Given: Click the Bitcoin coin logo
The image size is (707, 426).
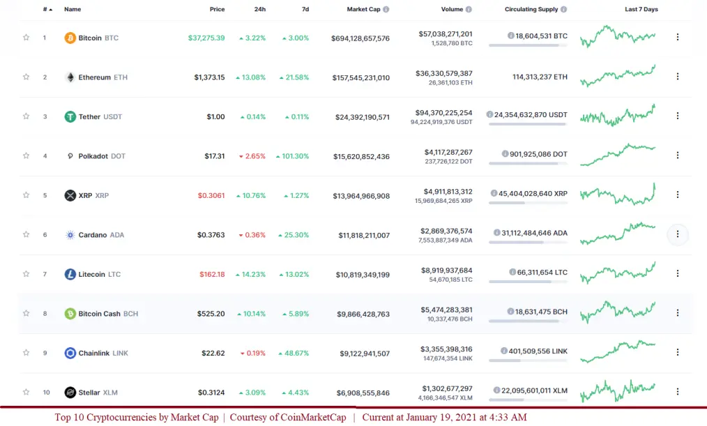Looking at the screenshot, I should [x=70, y=38].
